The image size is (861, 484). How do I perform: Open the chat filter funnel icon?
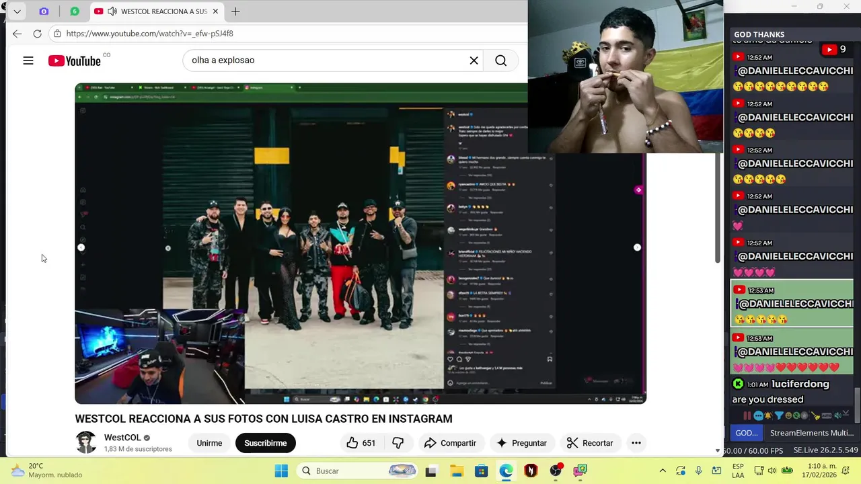point(779,415)
